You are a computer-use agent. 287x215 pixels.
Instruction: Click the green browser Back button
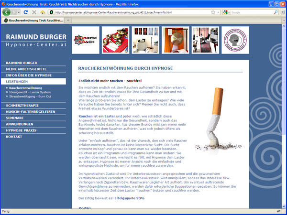coord(7,12)
